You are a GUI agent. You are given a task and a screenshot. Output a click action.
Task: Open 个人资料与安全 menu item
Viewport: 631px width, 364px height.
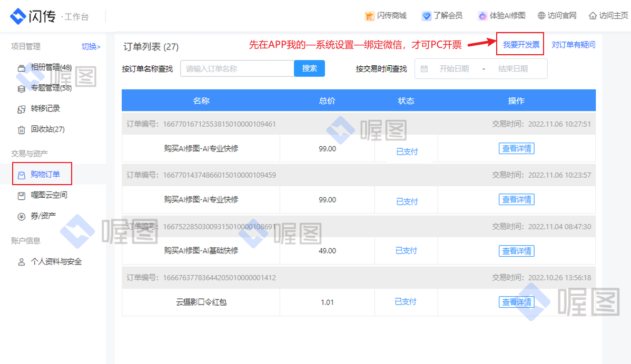56,261
